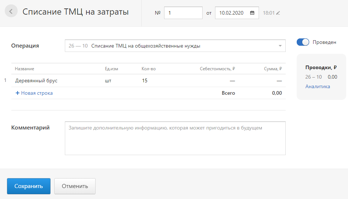
Task: Click the back arrow button
Action: (x=11, y=11)
